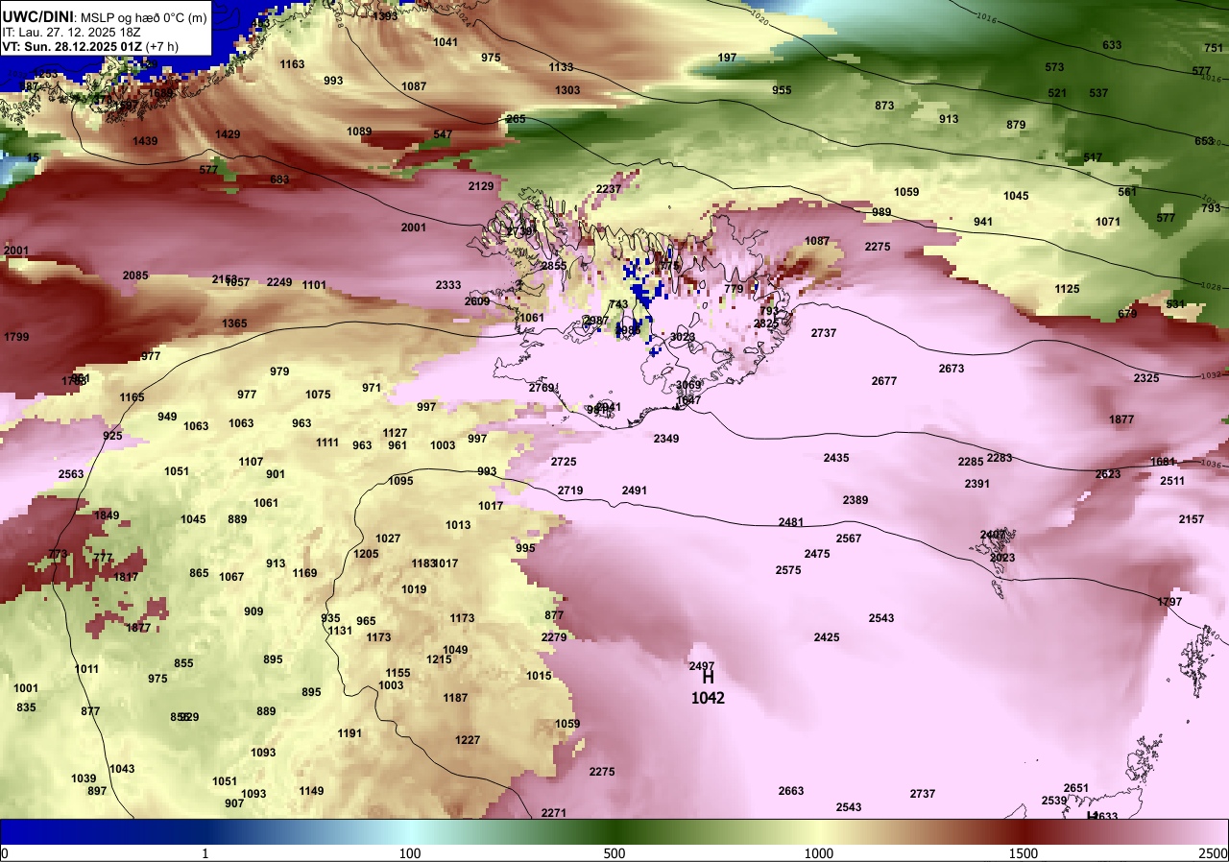
Task: Click the map value 2563
Action: 71,474
